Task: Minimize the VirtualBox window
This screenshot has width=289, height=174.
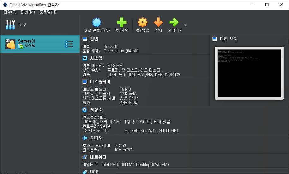Action: [x=252, y=5]
